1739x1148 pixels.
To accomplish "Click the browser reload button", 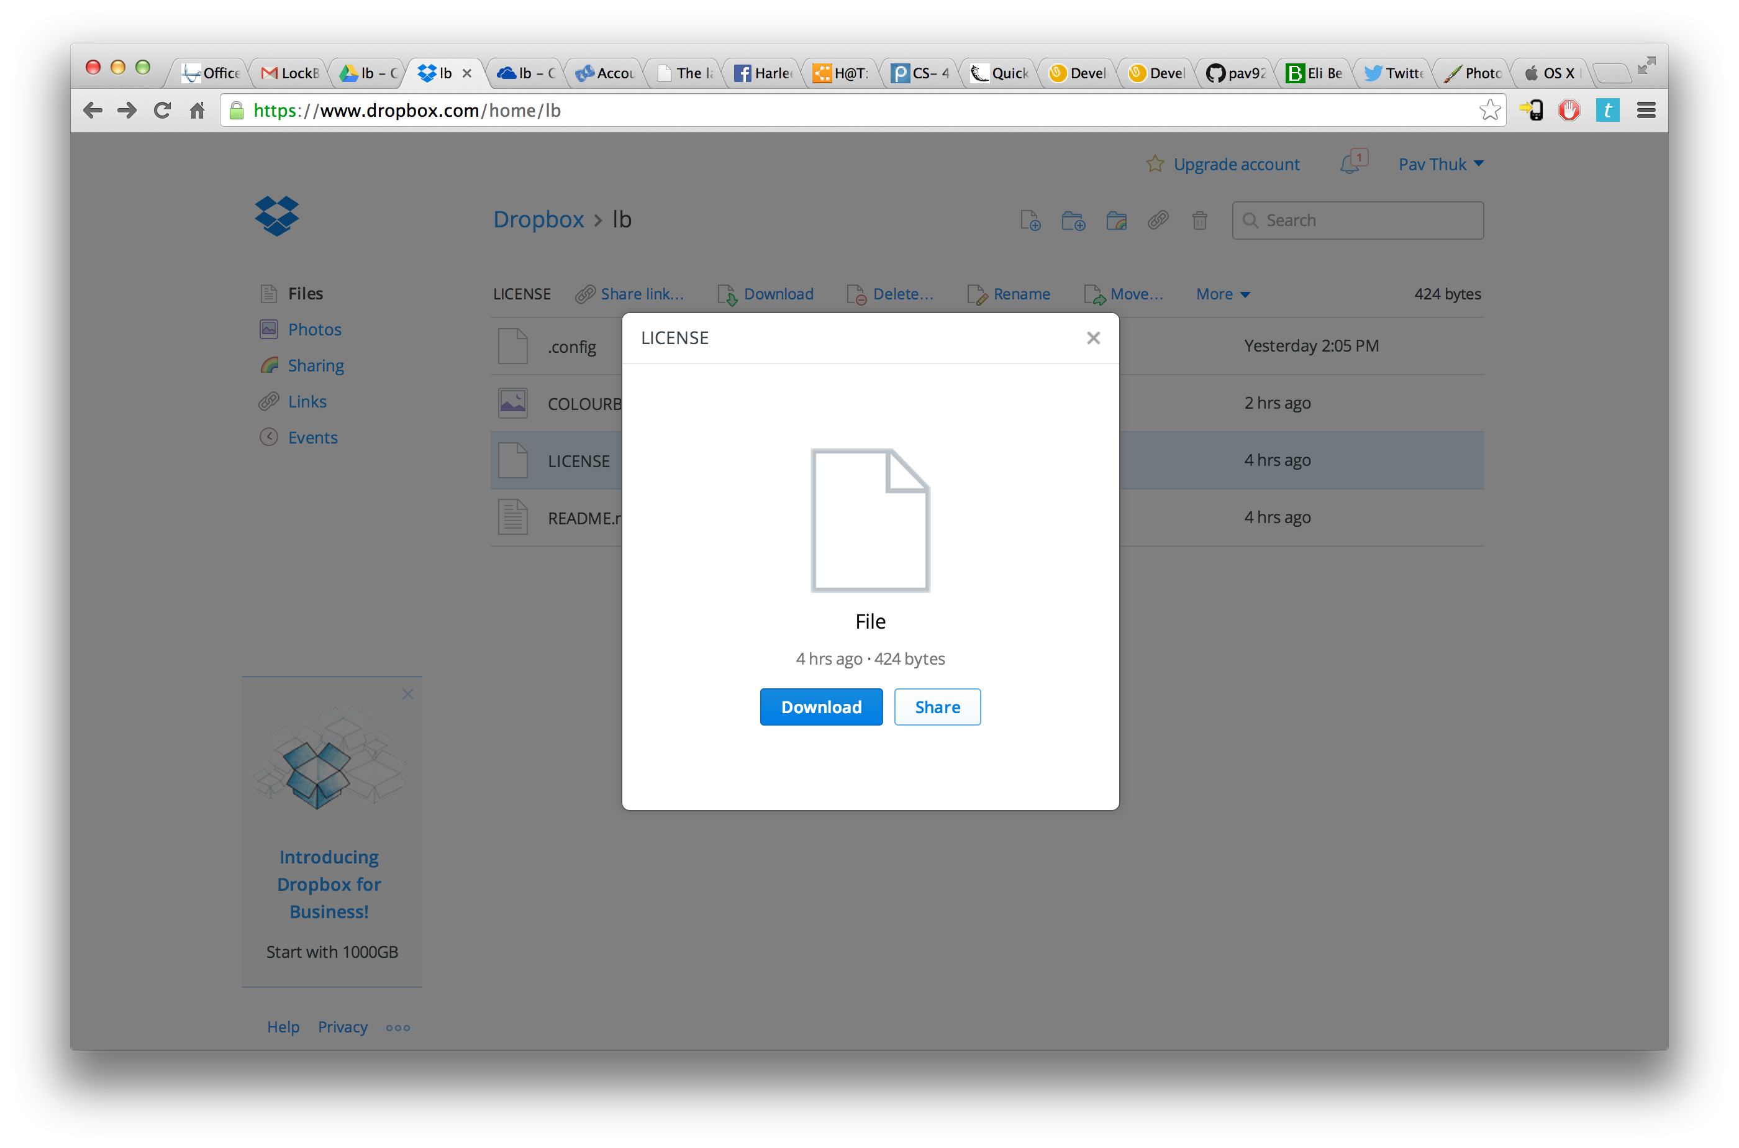I will tap(163, 111).
